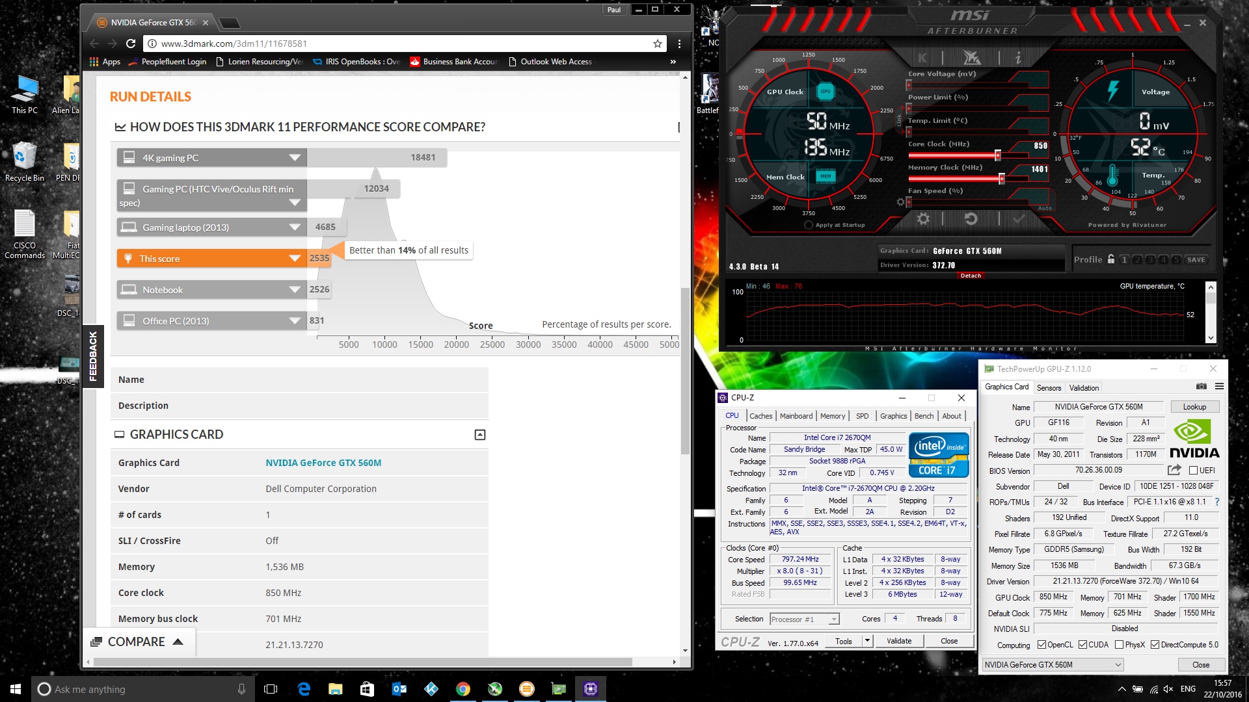
Task: Open Afterburner settings gear icon
Action: pyautogui.click(x=923, y=219)
